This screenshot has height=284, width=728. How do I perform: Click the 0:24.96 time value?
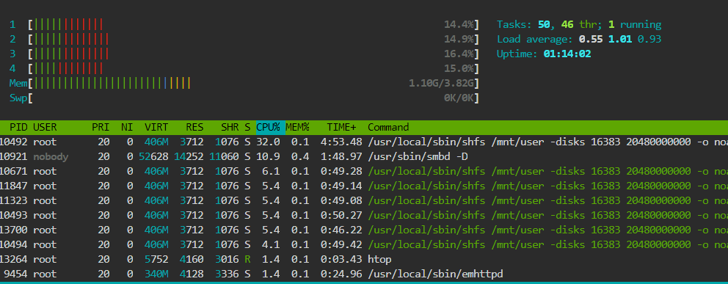tap(341, 274)
